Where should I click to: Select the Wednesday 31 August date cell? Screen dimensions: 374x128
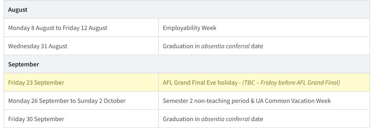[x=81, y=46]
